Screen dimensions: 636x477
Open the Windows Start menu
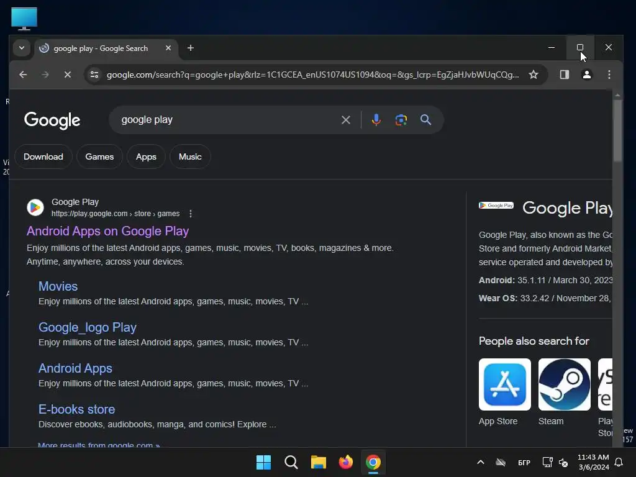tap(263, 462)
